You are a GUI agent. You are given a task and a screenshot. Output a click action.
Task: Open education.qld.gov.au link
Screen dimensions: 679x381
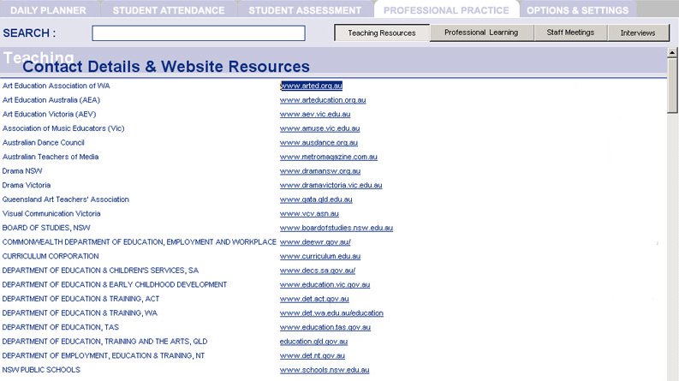click(x=313, y=342)
